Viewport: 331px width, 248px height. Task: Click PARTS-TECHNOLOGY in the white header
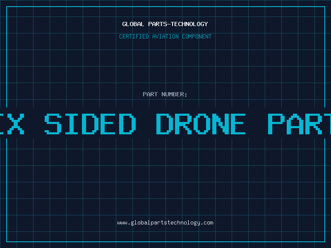tap(178, 24)
